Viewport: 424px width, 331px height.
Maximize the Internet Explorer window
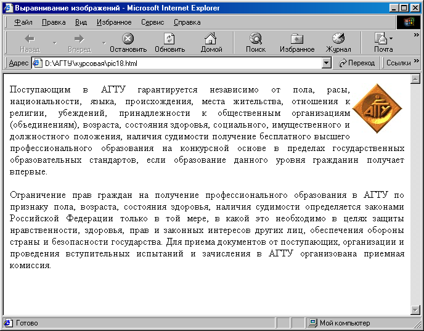coord(404,8)
